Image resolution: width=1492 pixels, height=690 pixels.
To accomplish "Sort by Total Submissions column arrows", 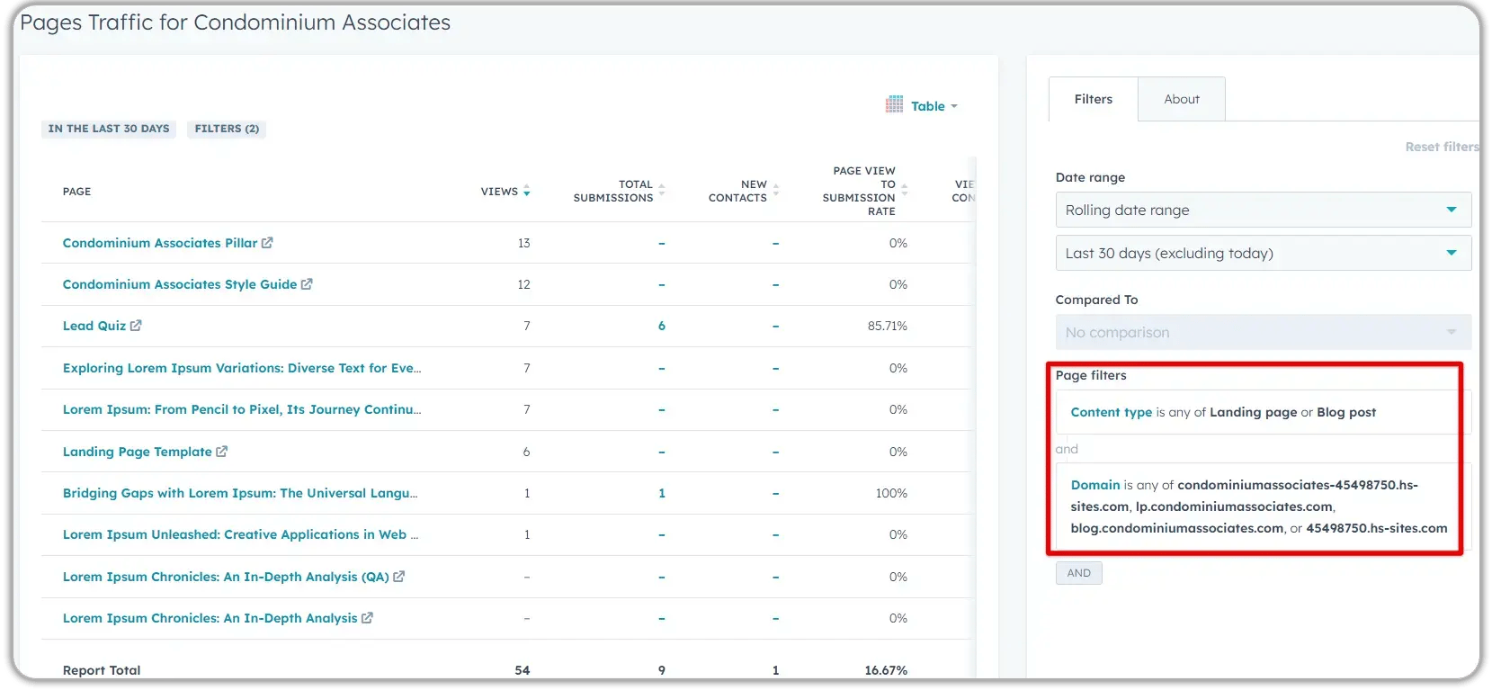I will tap(661, 190).
